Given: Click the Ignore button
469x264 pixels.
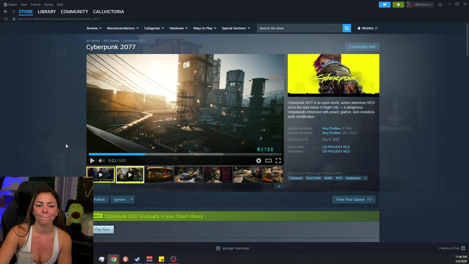Looking at the screenshot, I should pos(119,199).
